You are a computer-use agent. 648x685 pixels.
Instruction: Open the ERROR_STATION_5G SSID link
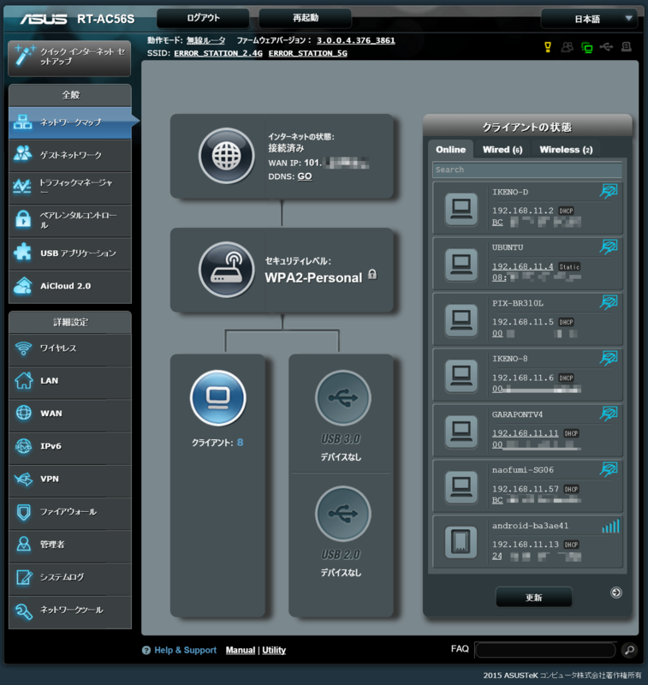(308, 53)
